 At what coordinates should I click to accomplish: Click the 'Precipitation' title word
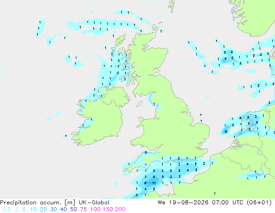(18, 203)
